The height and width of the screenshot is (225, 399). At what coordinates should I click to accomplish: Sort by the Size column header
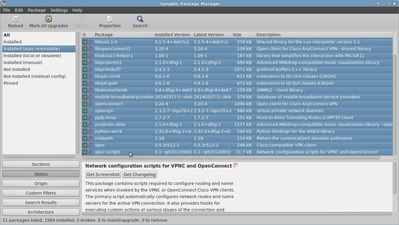pyautogui.click(x=243, y=35)
